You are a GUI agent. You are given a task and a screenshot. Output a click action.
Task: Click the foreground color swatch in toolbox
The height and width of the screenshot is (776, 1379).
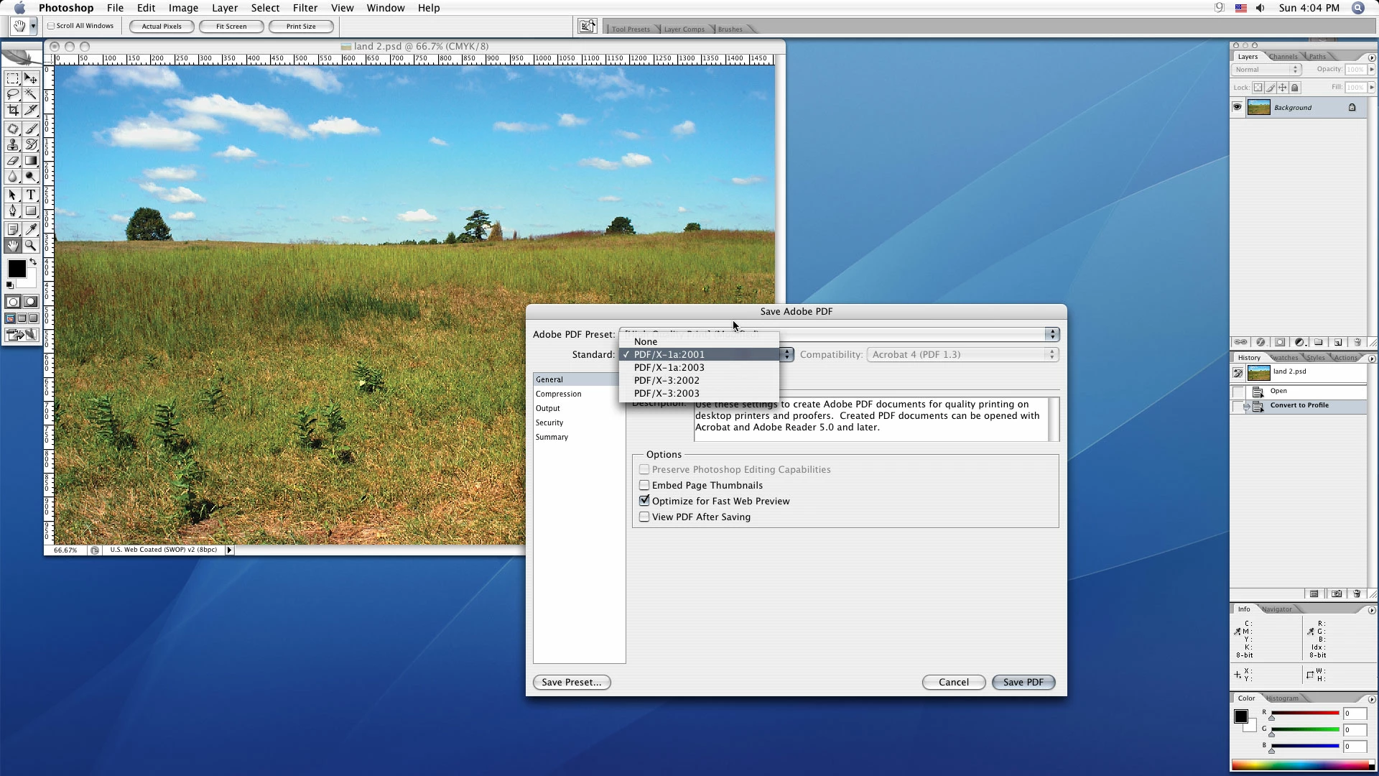17,269
